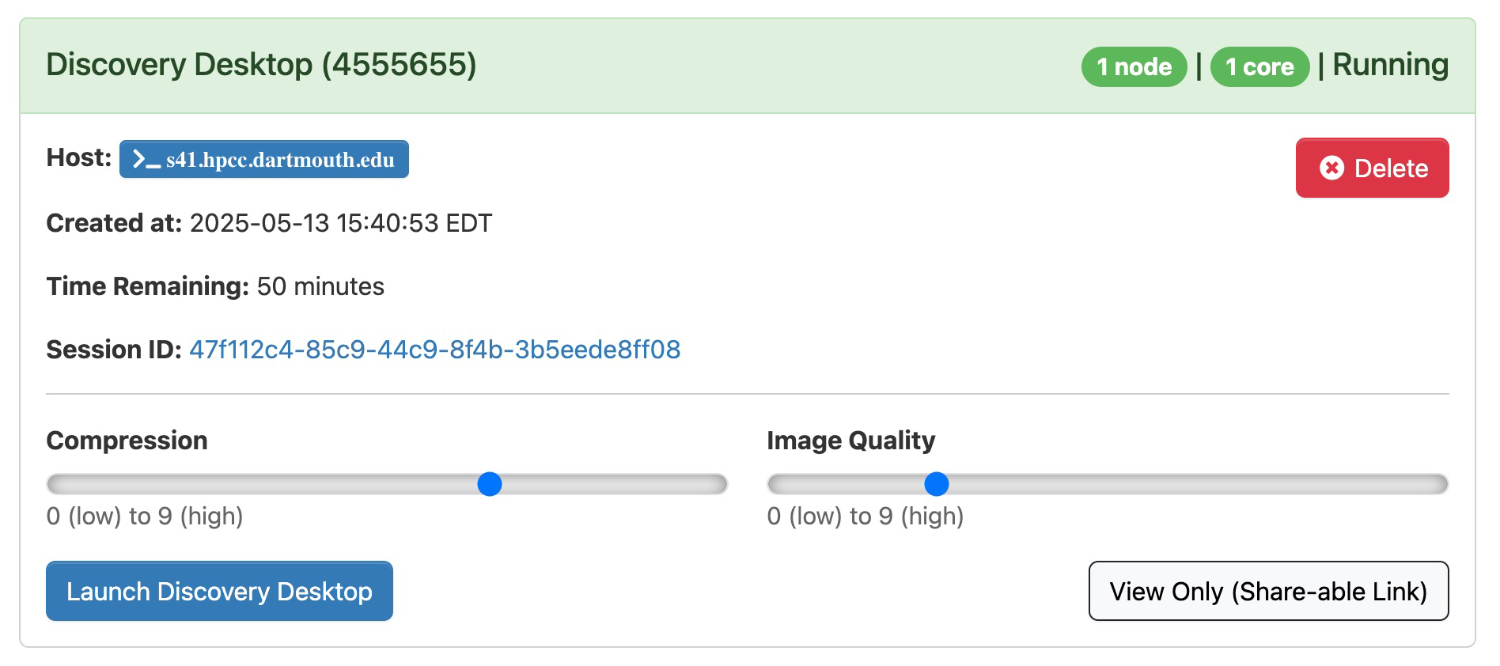
Task: Click the Compression label
Action: point(127,441)
